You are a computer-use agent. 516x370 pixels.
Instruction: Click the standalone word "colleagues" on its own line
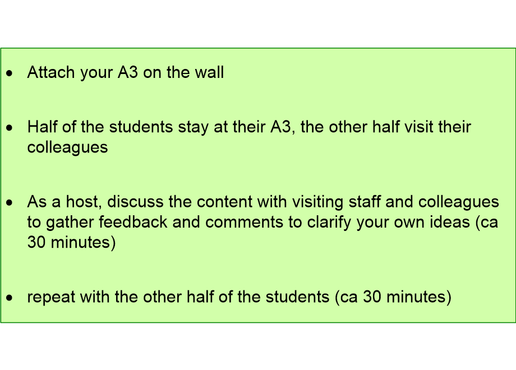click(67, 147)
